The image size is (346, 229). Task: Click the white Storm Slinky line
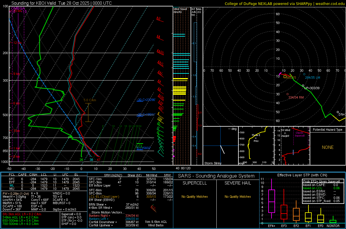click(x=223, y=149)
